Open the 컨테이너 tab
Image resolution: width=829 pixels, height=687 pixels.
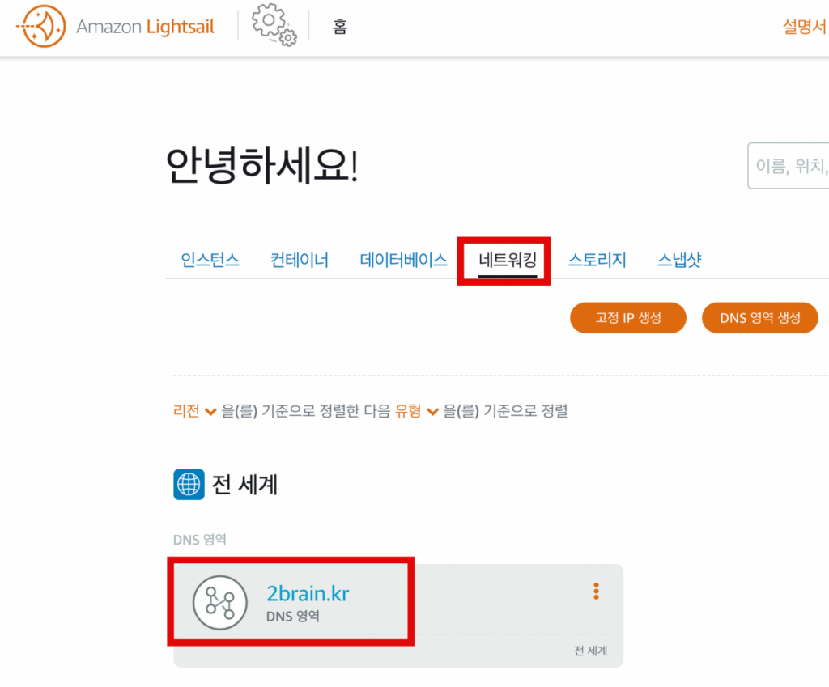tap(300, 261)
